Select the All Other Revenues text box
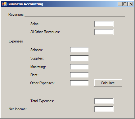This screenshot has width=135, height=119. tap(104, 32)
